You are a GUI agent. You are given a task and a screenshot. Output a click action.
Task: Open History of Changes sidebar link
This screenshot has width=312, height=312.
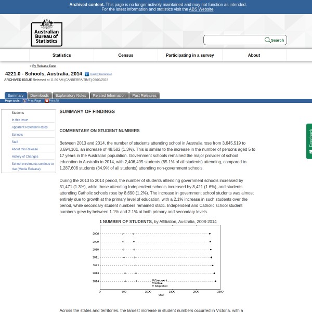(x=25, y=157)
